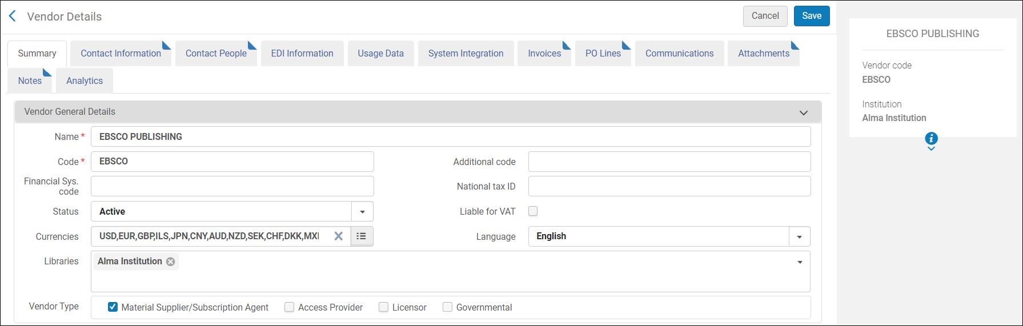The width and height of the screenshot is (1023, 326).
Task: Click the blue info icon in side panel
Action: [x=931, y=138]
